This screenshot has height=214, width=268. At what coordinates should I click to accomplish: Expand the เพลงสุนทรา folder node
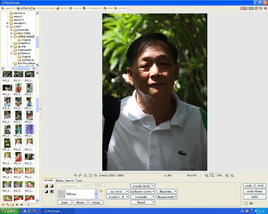click(x=7, y=23)
